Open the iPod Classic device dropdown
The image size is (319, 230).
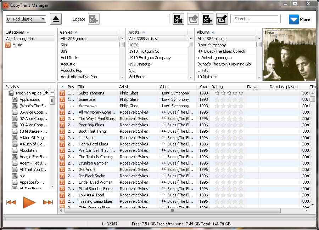pos(26,19)
